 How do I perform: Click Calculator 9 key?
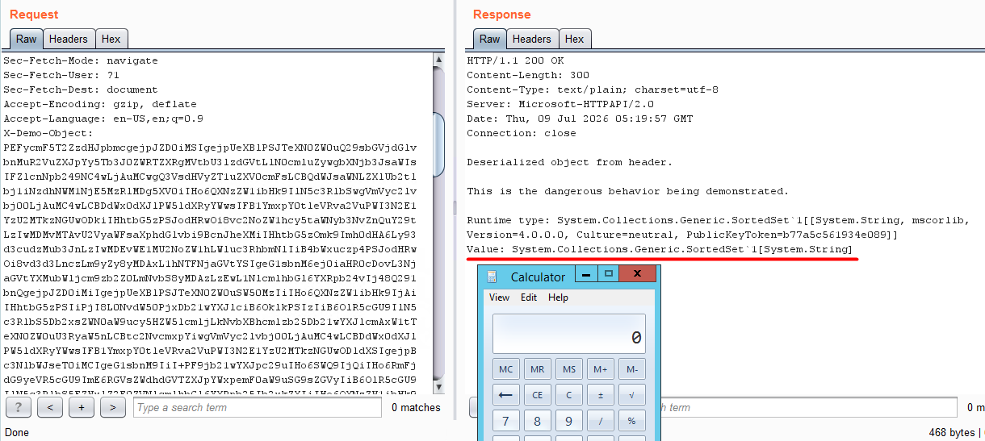point(569,421)
